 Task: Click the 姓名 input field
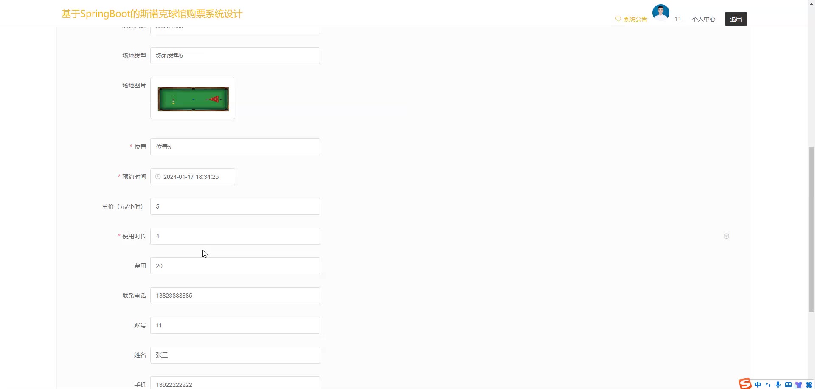pos(235,355)
